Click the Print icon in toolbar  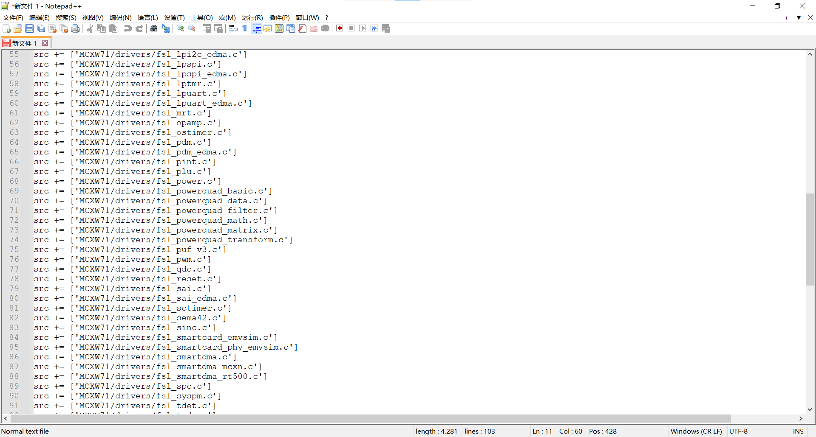[75, 28]
